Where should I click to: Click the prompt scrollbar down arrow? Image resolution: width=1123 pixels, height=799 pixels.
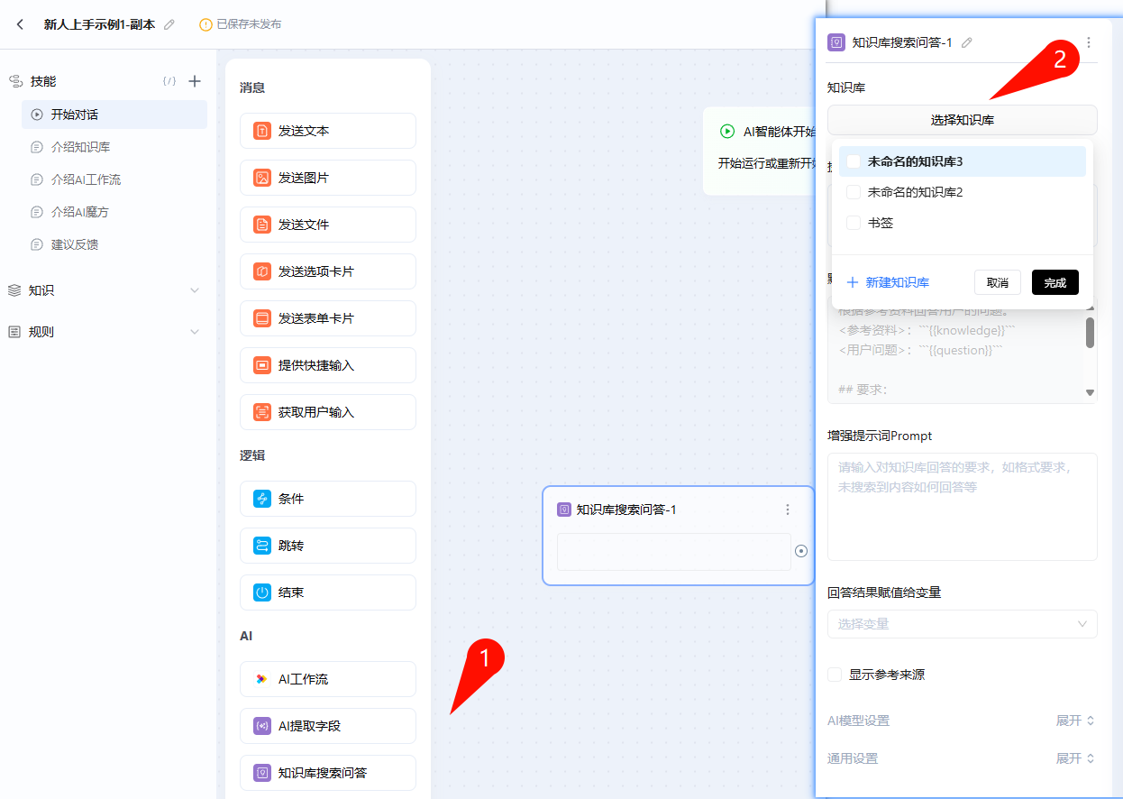pos(1090,392)
